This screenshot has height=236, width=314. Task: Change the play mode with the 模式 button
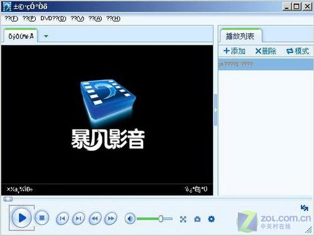point(298,51)
